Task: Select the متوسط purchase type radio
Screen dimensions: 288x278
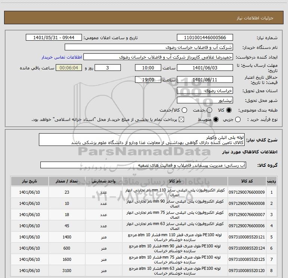Action: point(216,119)
